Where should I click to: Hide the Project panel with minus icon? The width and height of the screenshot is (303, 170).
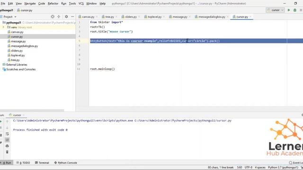pos(72,17)
